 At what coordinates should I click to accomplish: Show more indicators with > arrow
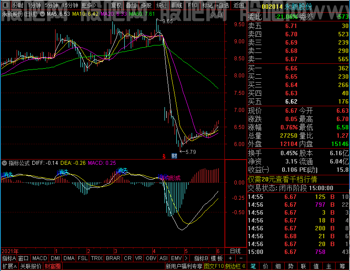[186, 258]
